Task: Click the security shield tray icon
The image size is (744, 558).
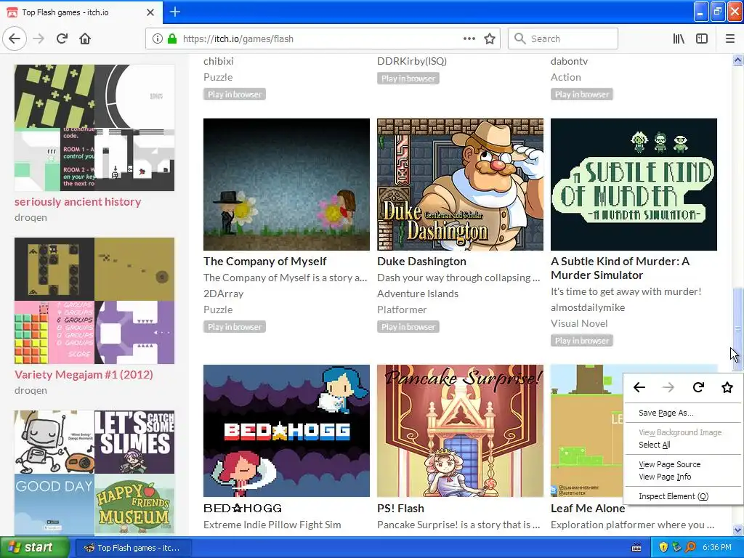Action: click(x=663, y=548)
